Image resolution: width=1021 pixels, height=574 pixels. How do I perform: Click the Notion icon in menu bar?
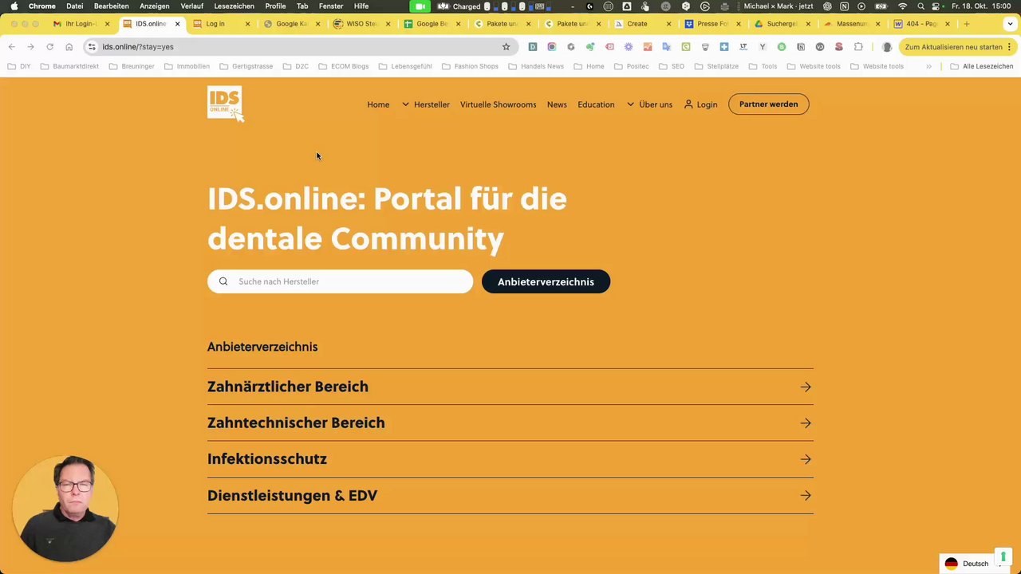point(844,6)
